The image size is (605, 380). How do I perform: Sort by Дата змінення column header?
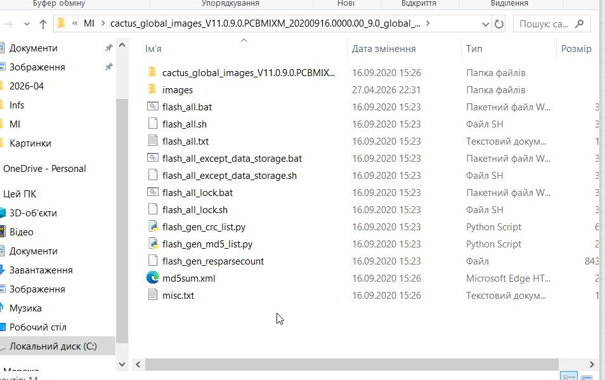tap(384, 49)
